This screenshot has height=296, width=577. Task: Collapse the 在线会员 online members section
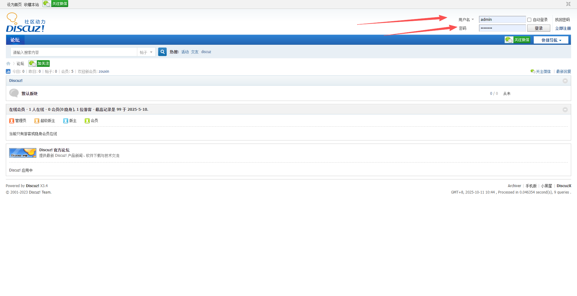point(565,110)
